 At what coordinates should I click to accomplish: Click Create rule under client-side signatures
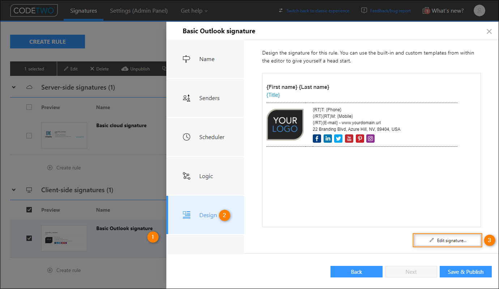click(x=64, y=270)
